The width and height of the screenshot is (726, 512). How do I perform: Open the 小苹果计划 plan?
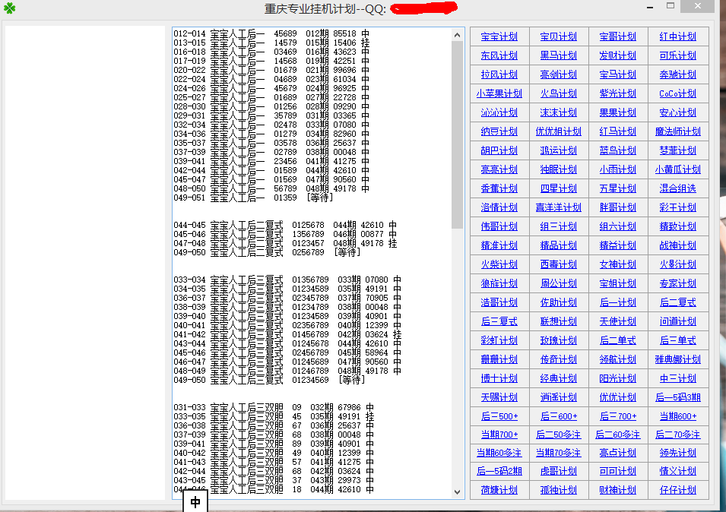click(499, 93)
